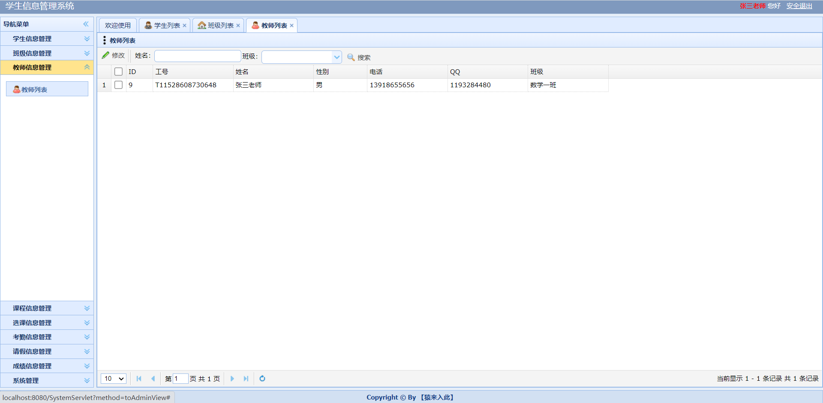Sort by the 班级 column header

click(568, 72)
